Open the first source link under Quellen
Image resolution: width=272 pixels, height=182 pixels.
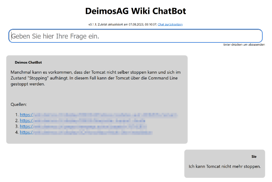[98, 115]
